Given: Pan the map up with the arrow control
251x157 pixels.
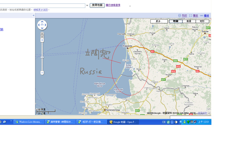Looking at the screenshot, I should 42,22.
